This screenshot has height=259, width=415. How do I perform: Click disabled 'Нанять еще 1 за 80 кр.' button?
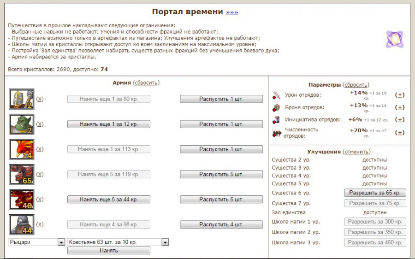click(109, 99)
